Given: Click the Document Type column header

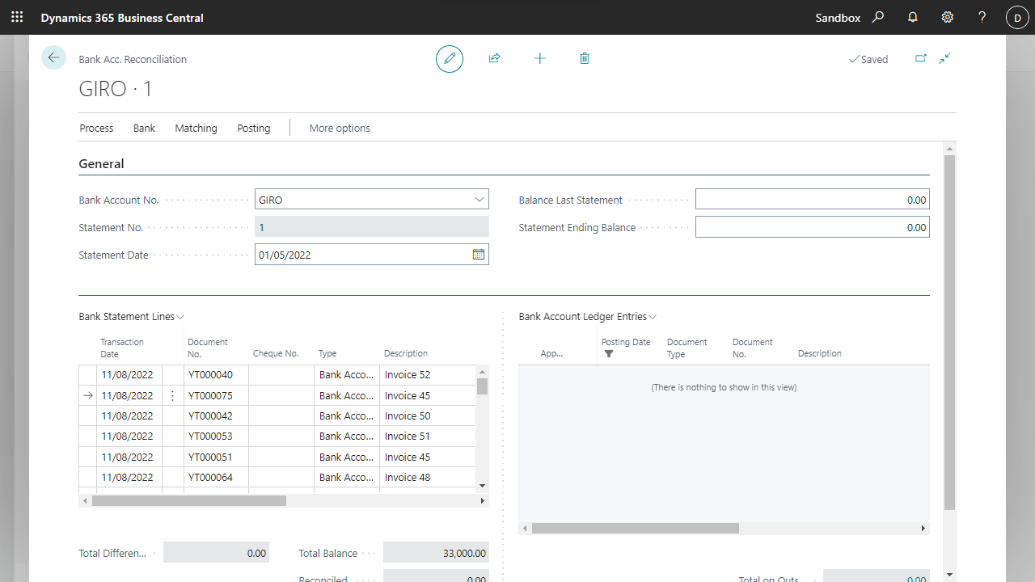Looking at the screenshot, I should point(687,348).
